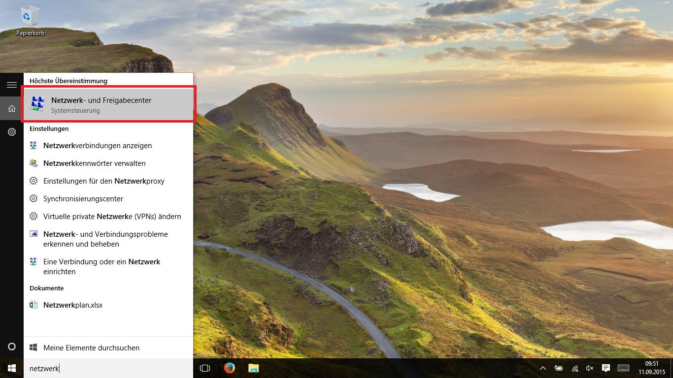The width and height of the screenshot is (673, 378).
Task: Open the settings gear in search sidebar
Action: point(12,132)
